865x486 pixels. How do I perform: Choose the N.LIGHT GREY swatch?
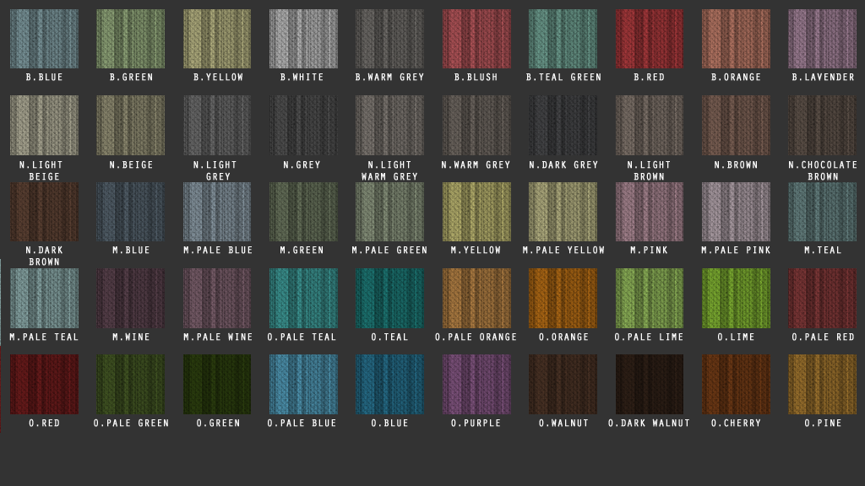[217, 125]
